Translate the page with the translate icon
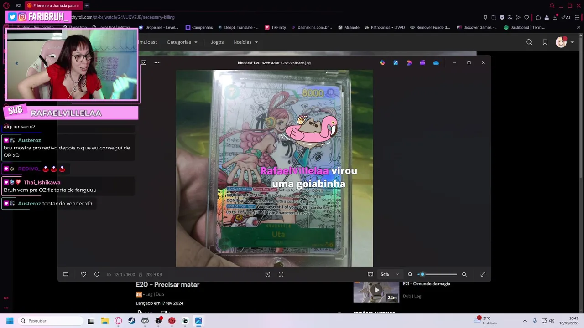The height and width of the screenshot is (328, 584). point(510,17)
